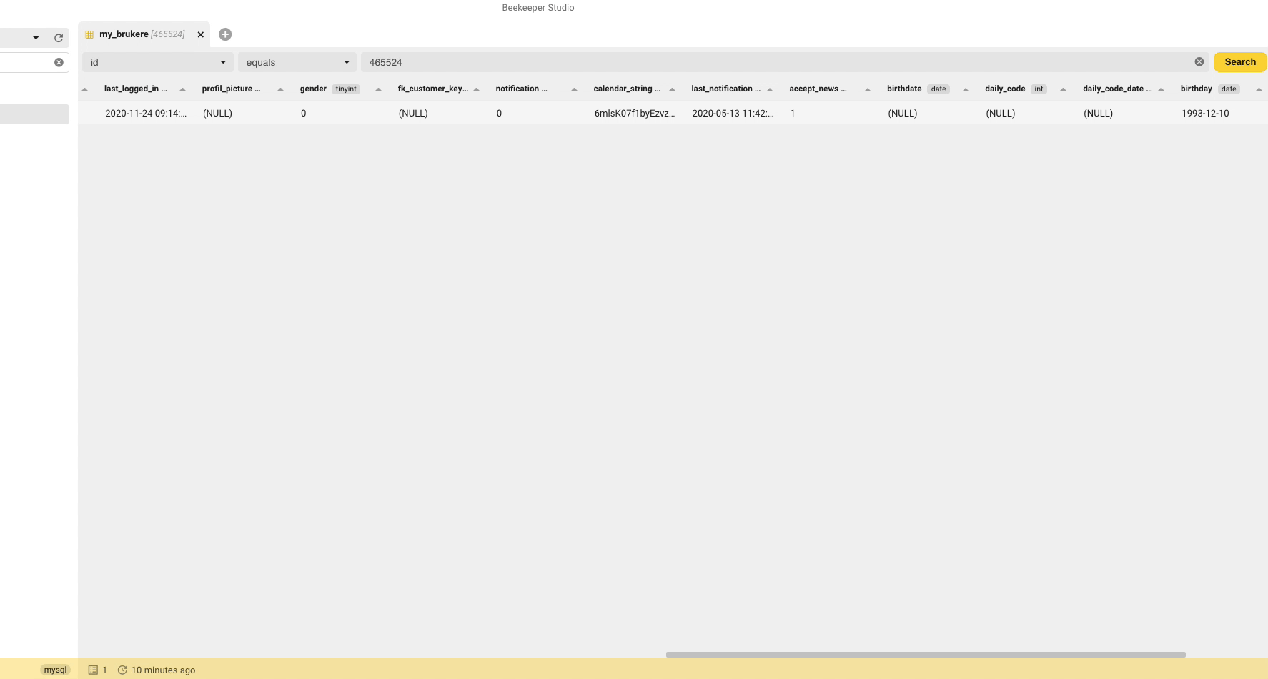Sort by birthdate column arrow
The image size is (1268, 679).
coord(966,89)
